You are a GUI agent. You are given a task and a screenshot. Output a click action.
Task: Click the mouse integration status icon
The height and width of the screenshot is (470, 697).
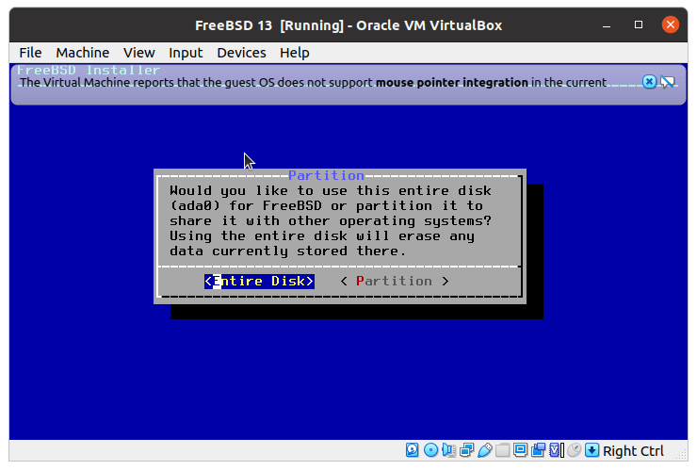[574, 450]
